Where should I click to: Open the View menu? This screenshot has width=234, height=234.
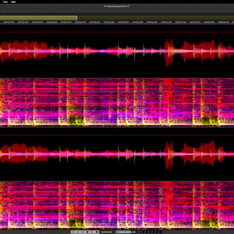[x=5, y=2]
